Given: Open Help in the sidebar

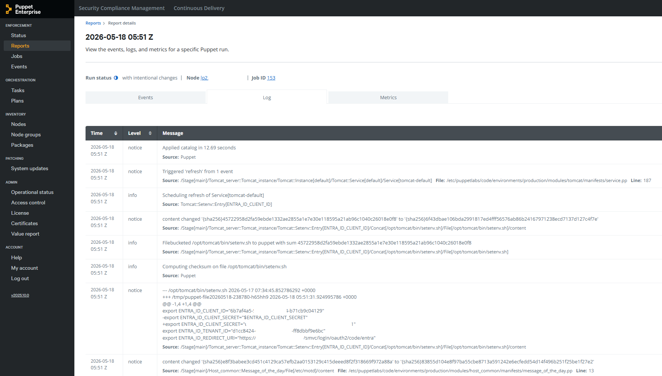Looking at the screenshot, I should [x=16, y=257].
